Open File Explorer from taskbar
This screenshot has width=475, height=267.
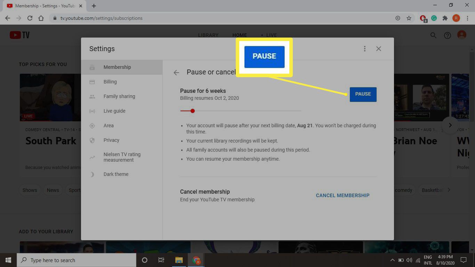[x=179, y=260]
